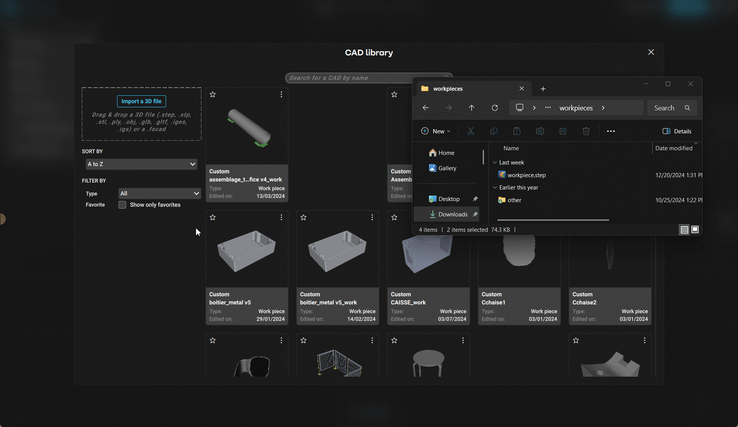Viewport: 738px width, 427px height.
Task: Collapse the Last week group
Action: [x=495, y=163]
